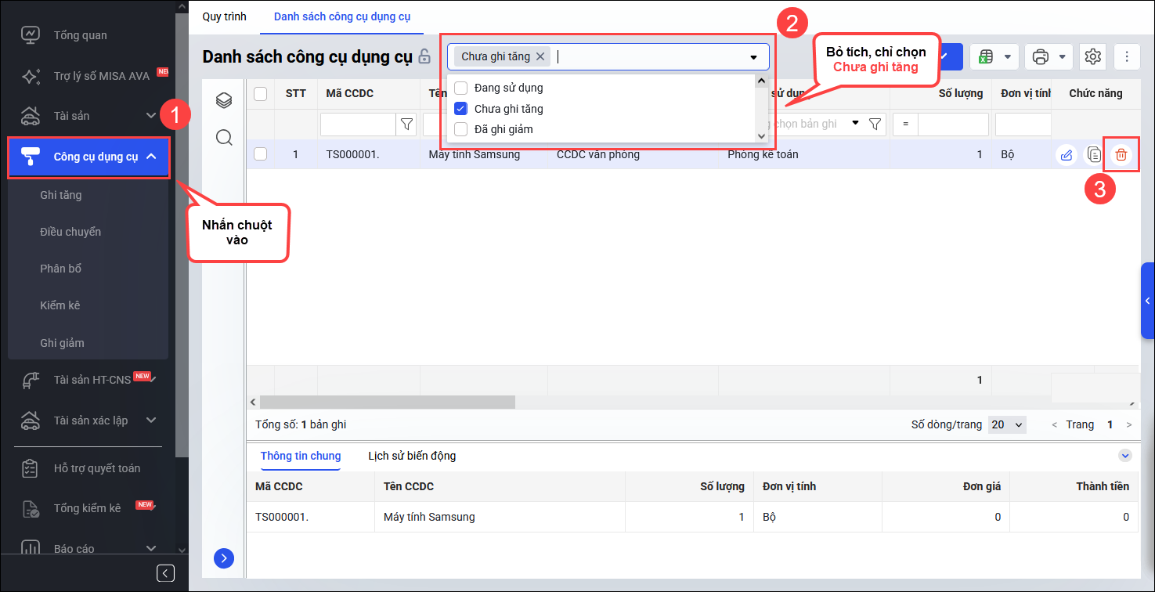Switch to the Quy trình tab
This screenshot has height=592, width=1155.
224,16
